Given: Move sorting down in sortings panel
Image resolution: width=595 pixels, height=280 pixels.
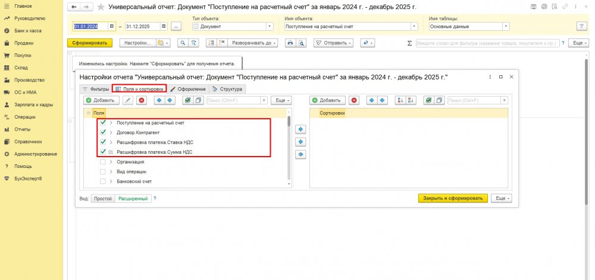Looking at the screenshot, I should click(x=382, y=100).
